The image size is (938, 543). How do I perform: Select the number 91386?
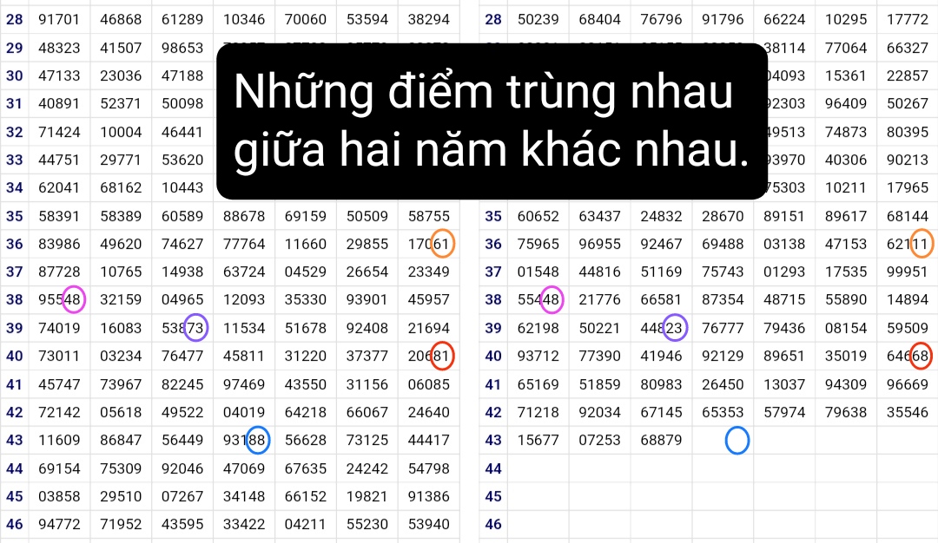coord(429,496)
